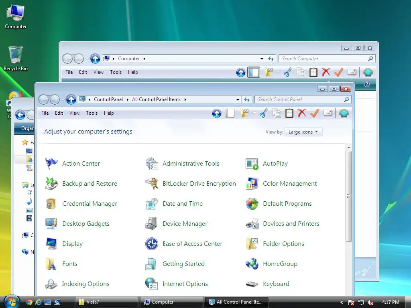Click Vista7 taskbar button
Viewport: 411px width, 308px height.
click(107, 302)
